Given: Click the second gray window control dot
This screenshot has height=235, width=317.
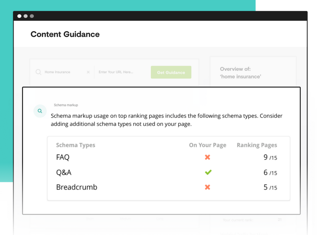Looking at the screenshot, I should coord(26,16).
